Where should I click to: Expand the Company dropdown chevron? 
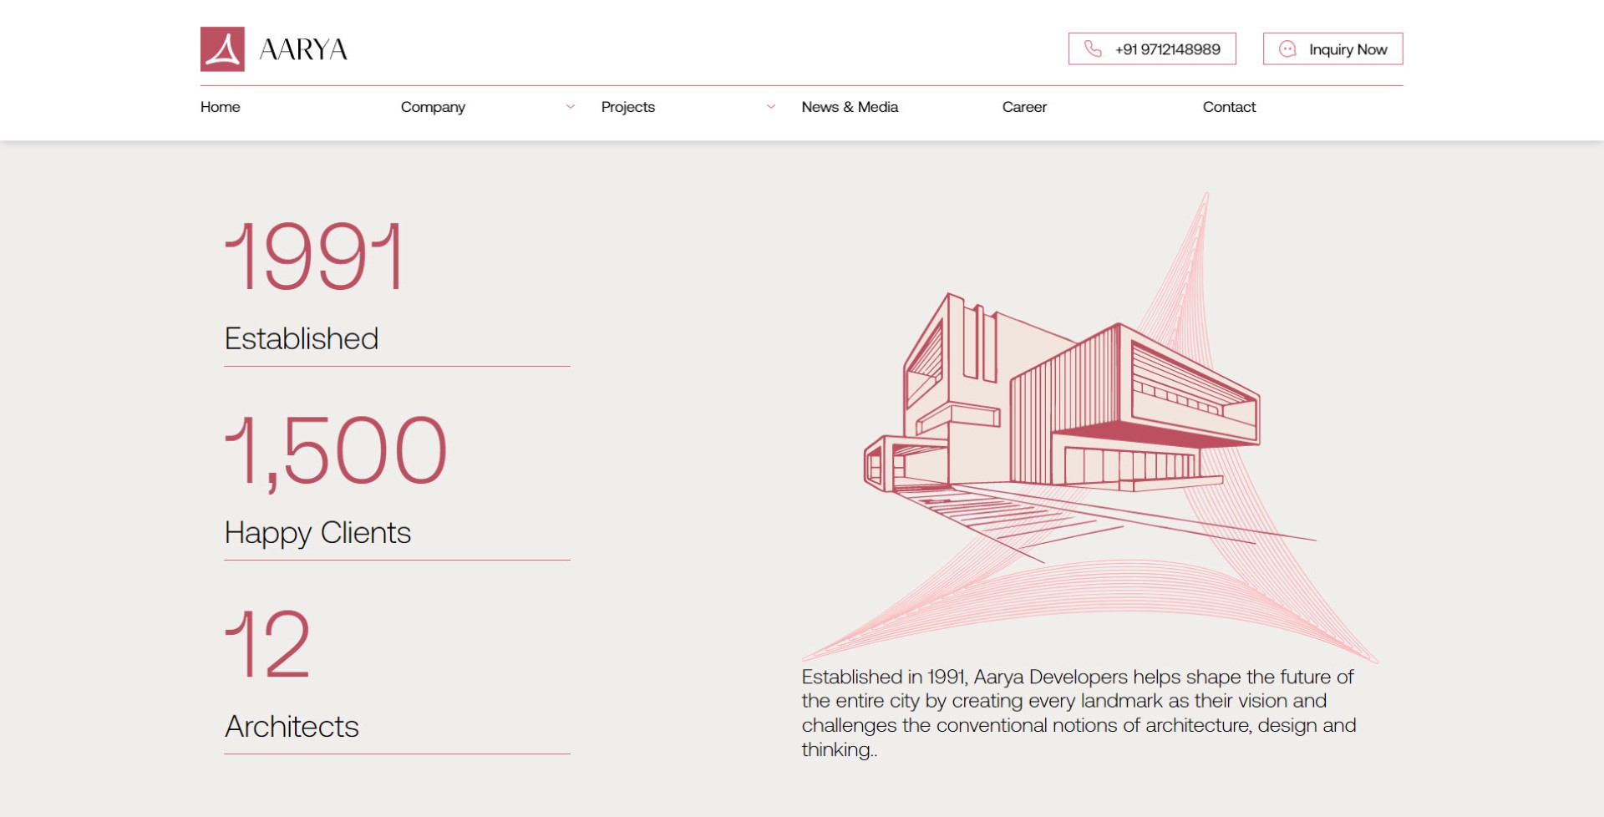tap(571, 107)
